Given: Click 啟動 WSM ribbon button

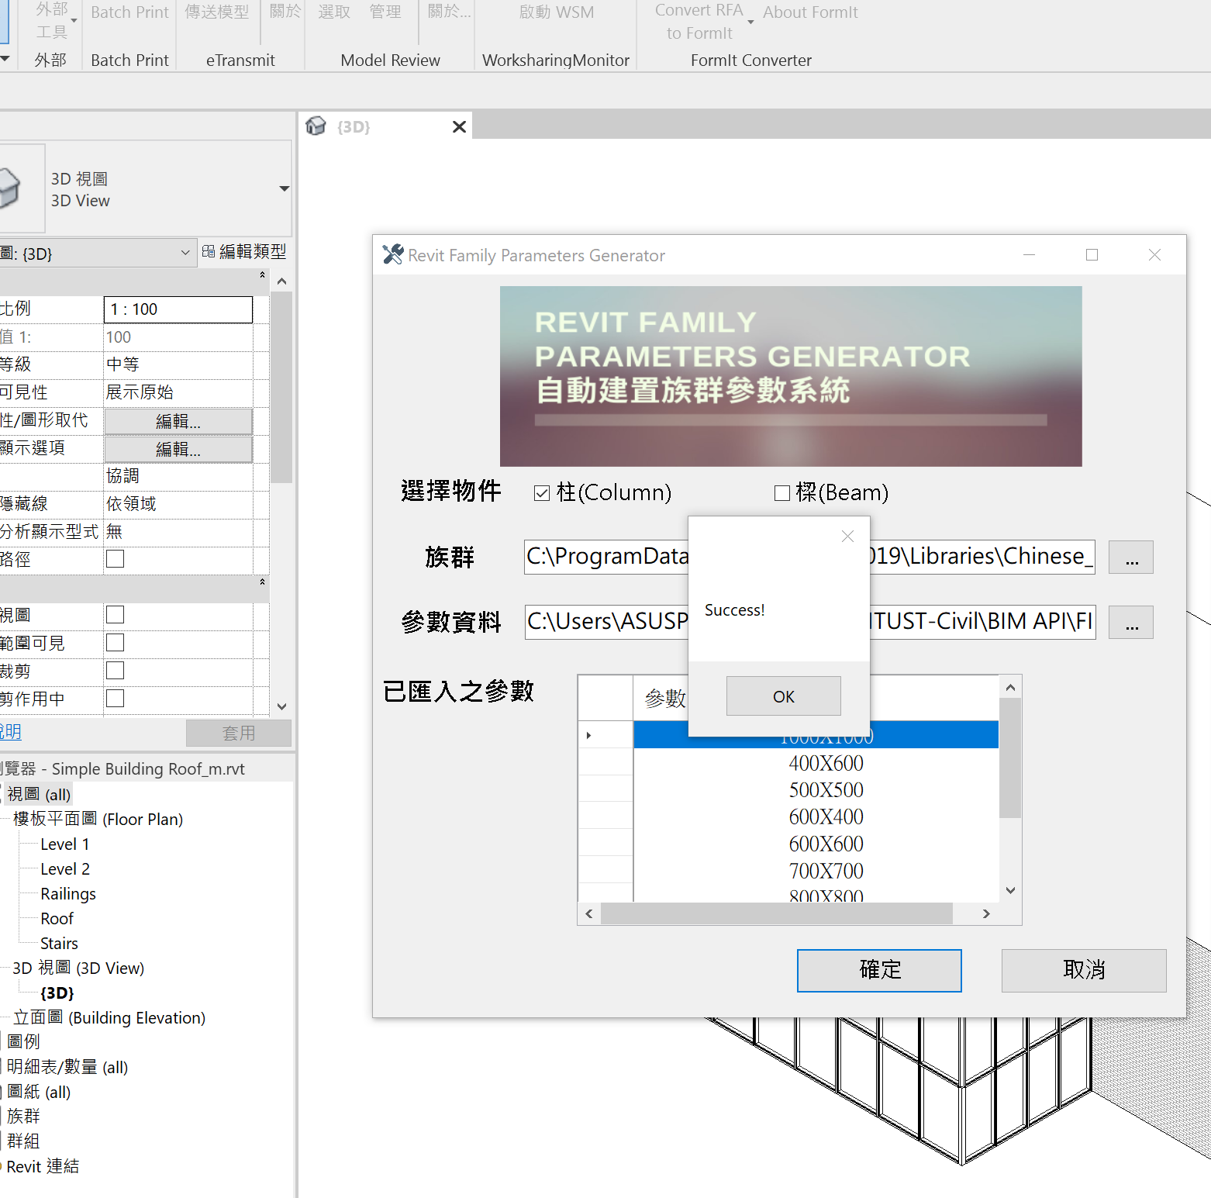Looking at the screenshot, I should coord(556,12).
